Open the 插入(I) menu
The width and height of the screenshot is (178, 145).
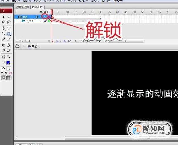click(38, 1)
